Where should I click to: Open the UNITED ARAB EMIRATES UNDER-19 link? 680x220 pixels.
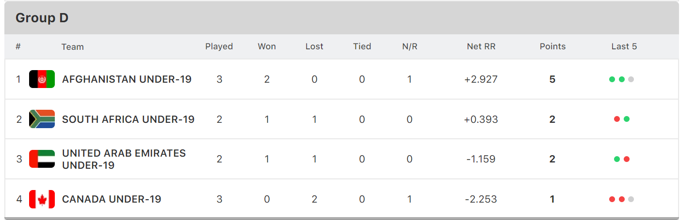[x=124, y=159]
